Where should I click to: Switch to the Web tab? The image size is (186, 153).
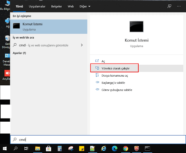71,6
